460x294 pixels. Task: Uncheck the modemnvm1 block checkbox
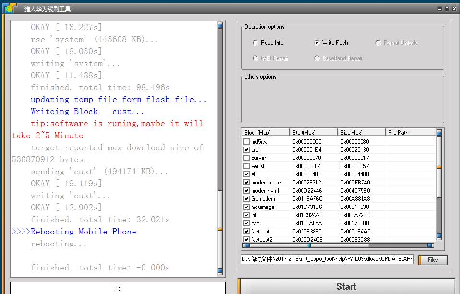coord(247,190)
